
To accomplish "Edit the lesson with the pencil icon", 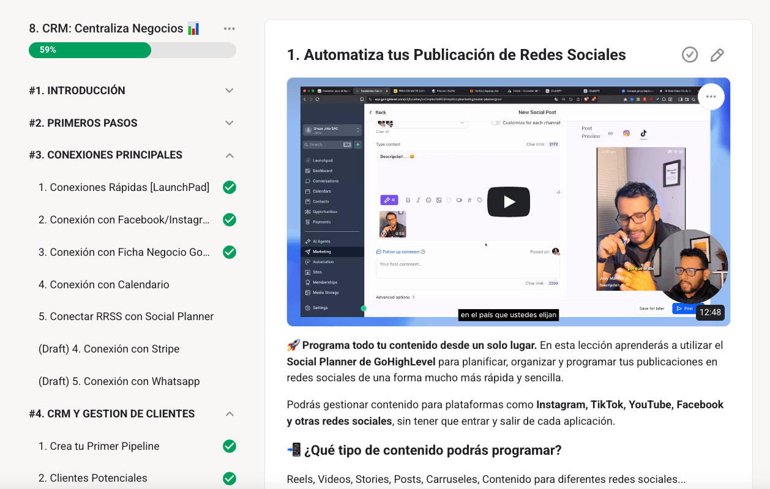I will click(717, 55).
